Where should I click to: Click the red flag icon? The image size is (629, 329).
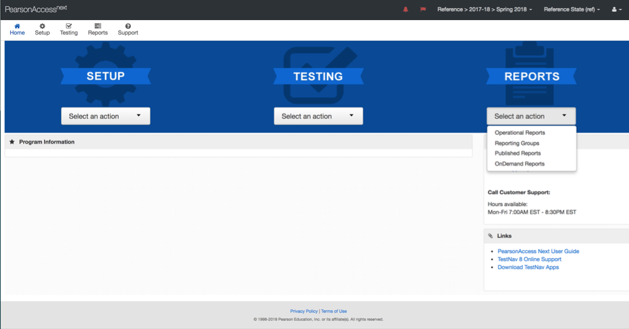[x=423, y=9]
